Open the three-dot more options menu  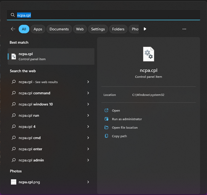coord(184,29)
